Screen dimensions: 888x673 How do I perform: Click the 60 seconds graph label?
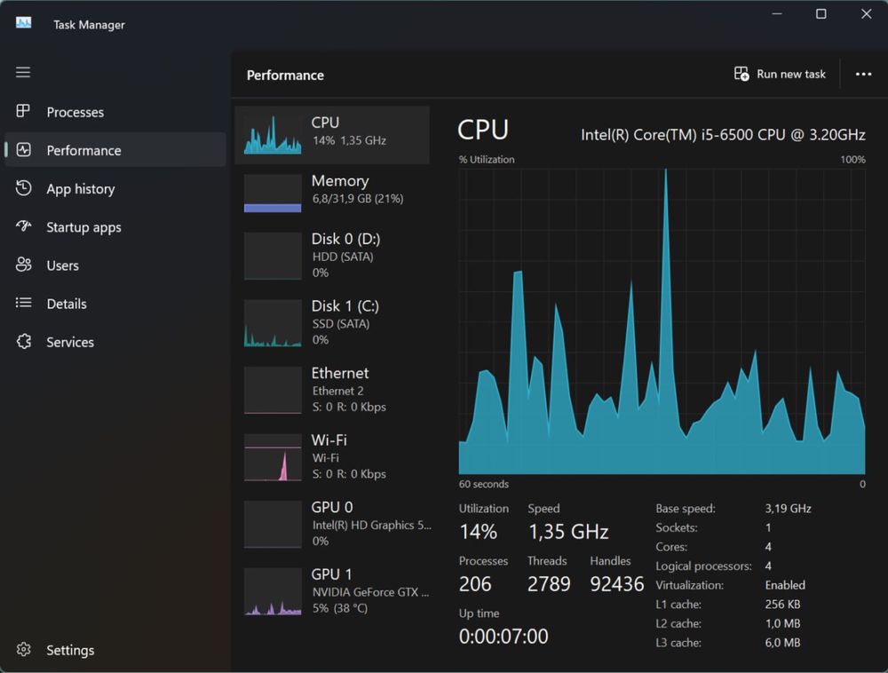tap(484, 484)
